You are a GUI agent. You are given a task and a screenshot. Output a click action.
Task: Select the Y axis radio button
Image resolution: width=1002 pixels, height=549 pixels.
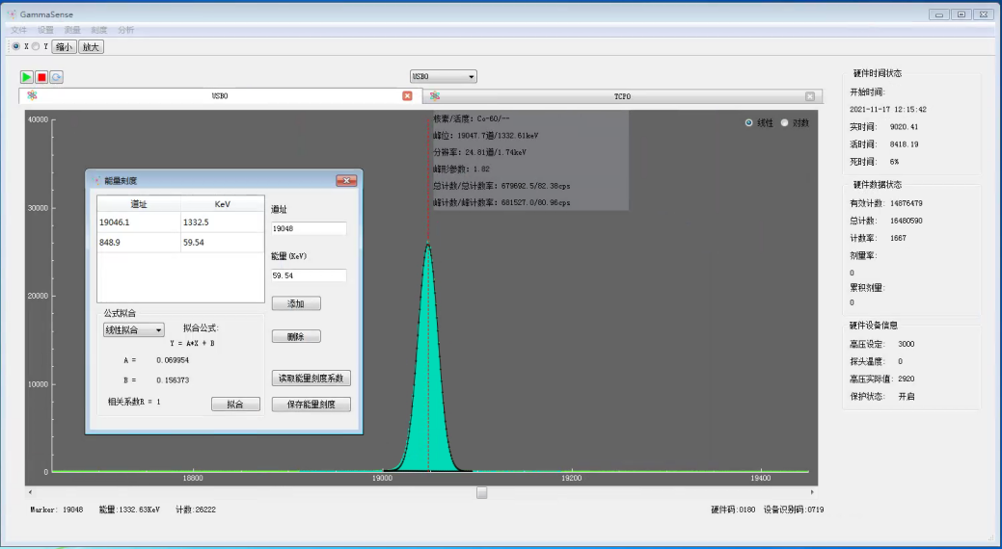click(x=37, y=46)
